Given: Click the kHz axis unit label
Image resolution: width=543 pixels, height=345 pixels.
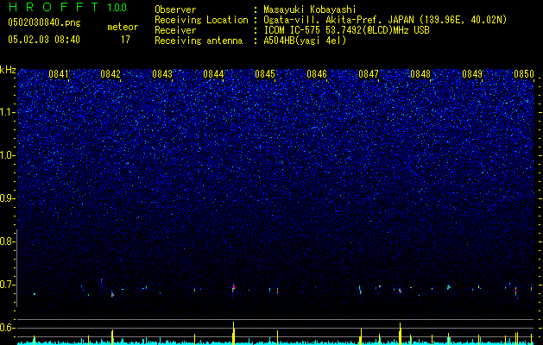Looking at the screenshot, I should pyautogui.click(x=8, y=70).
